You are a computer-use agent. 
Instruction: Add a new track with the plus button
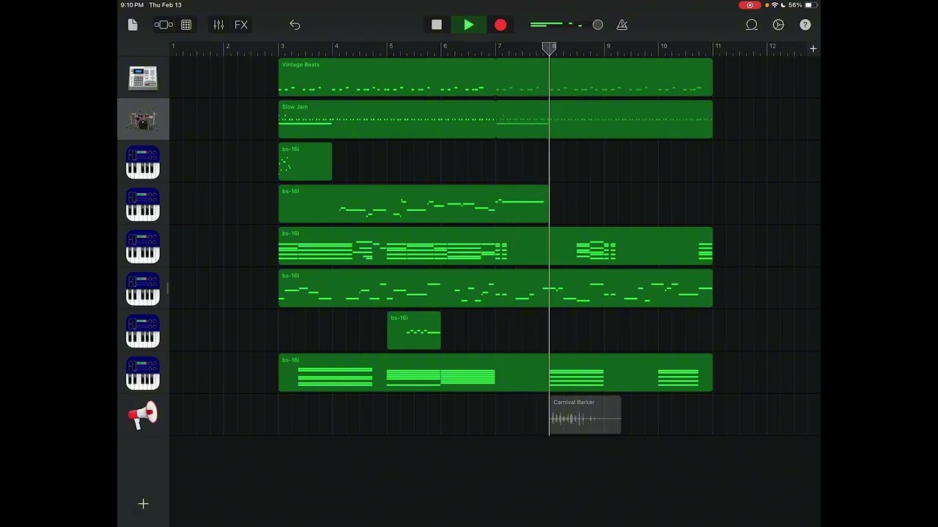pyautogui.click(x=144, y=504)
